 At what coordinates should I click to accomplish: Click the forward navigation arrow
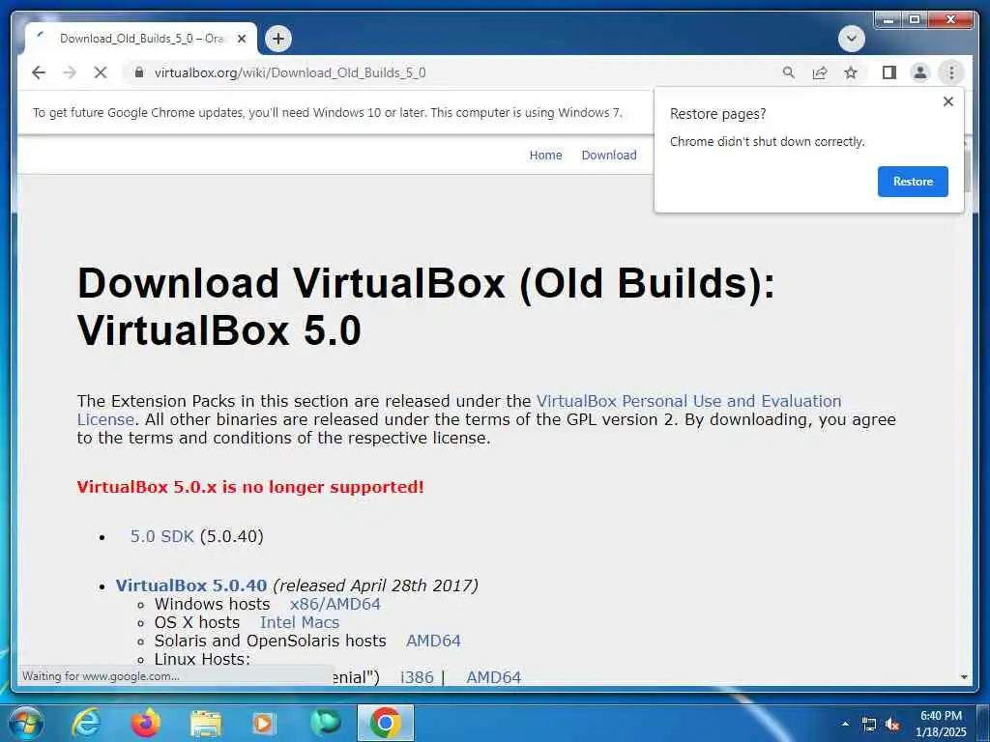tap(70, 72)
